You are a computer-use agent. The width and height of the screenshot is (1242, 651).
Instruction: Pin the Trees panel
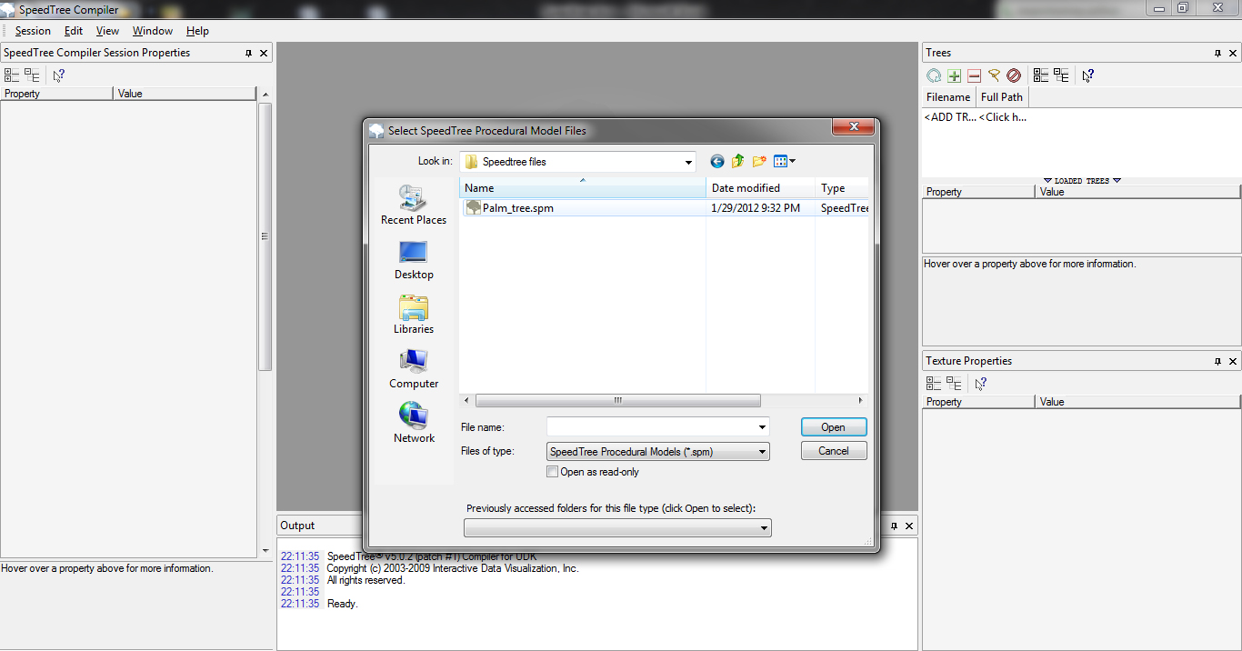(1217, 54)
